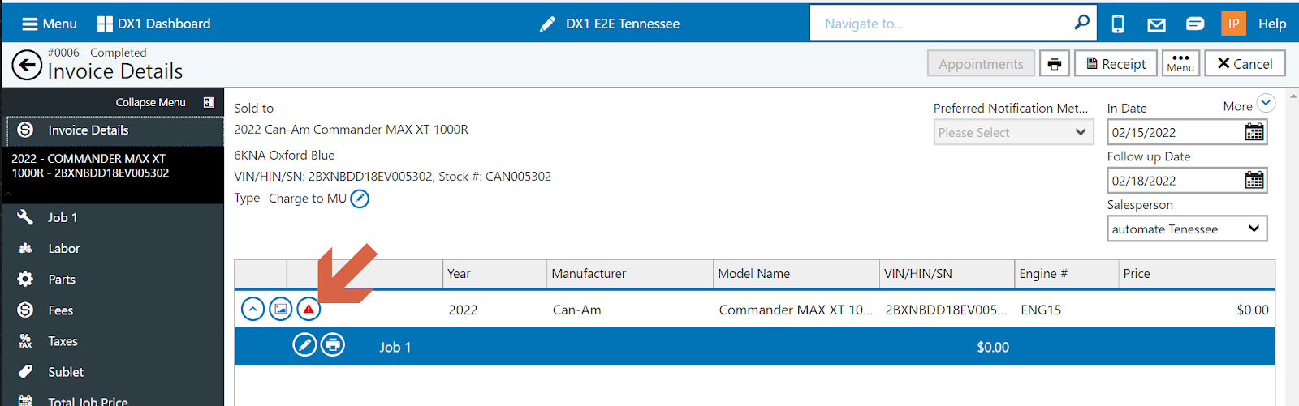Click the Engine # column header
Viewport: 1299px width, 406px height.
[1066, 274]
